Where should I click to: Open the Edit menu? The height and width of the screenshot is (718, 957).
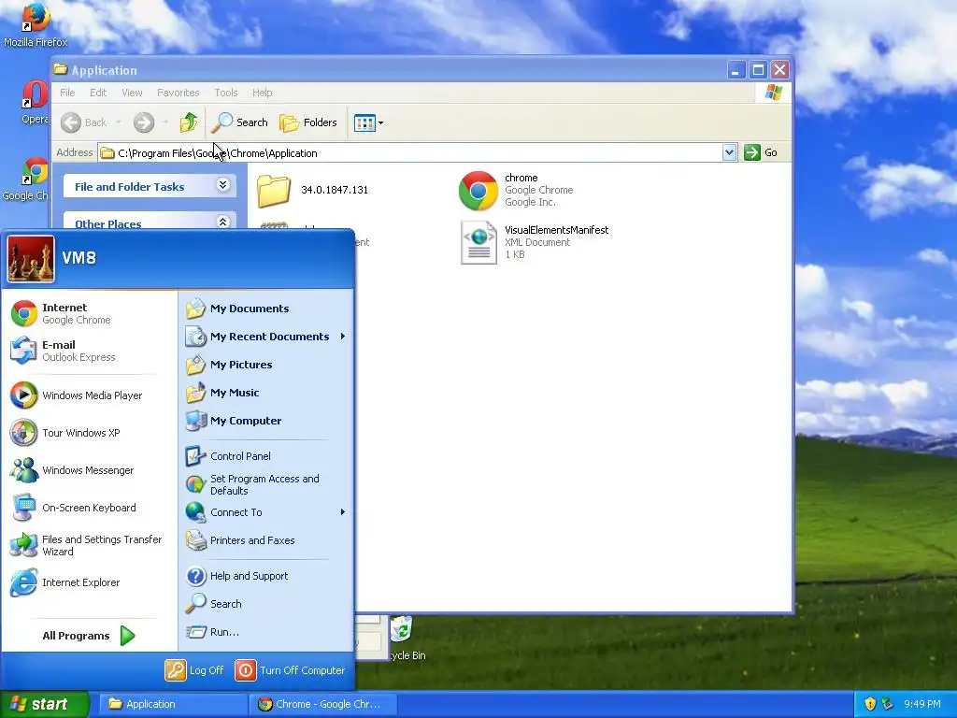click(x=97, y=93)
